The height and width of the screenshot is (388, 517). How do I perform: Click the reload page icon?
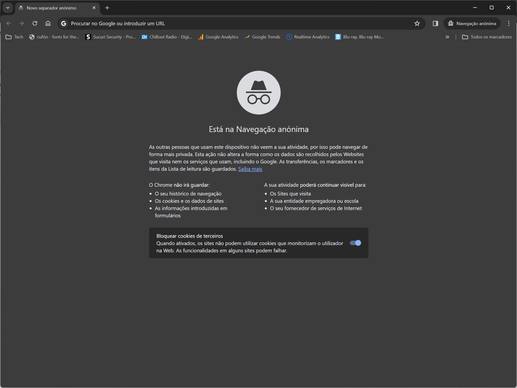[x=35, y=23]
